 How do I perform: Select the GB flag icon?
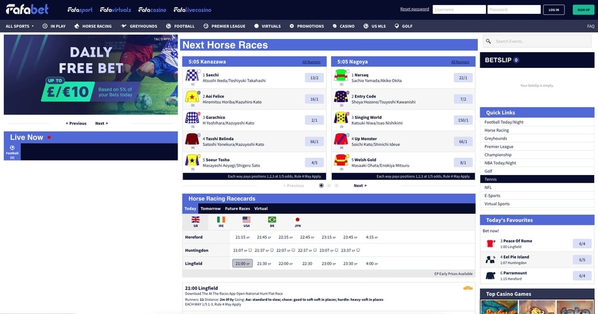point(196,220)
